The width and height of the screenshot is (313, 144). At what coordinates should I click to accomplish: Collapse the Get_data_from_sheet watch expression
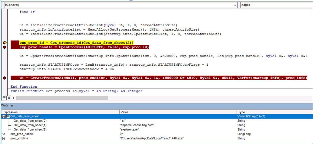pyautogui.click(x=8, y=116)
